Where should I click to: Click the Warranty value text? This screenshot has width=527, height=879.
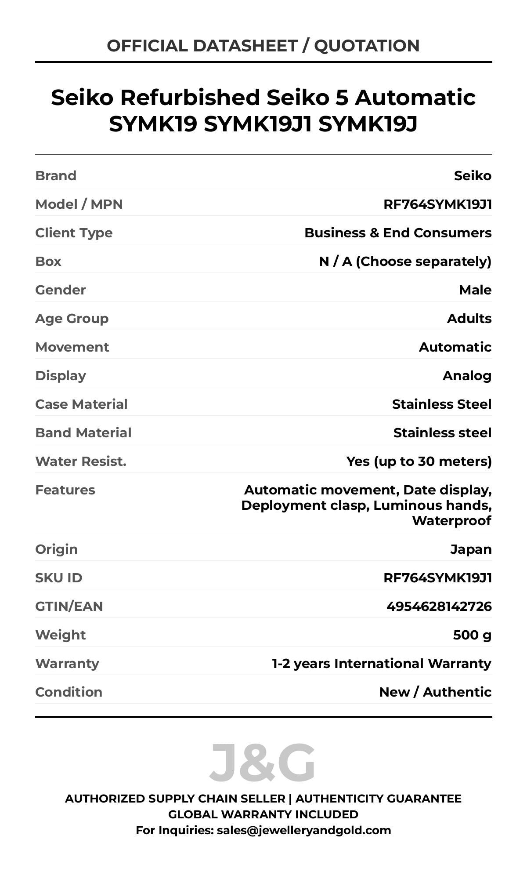pyautogui.click(x=382, y=664)
